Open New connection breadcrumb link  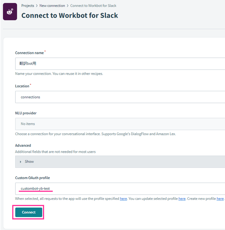point(52,6)
